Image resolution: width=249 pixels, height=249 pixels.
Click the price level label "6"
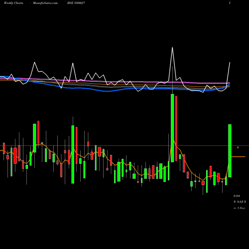238,147
